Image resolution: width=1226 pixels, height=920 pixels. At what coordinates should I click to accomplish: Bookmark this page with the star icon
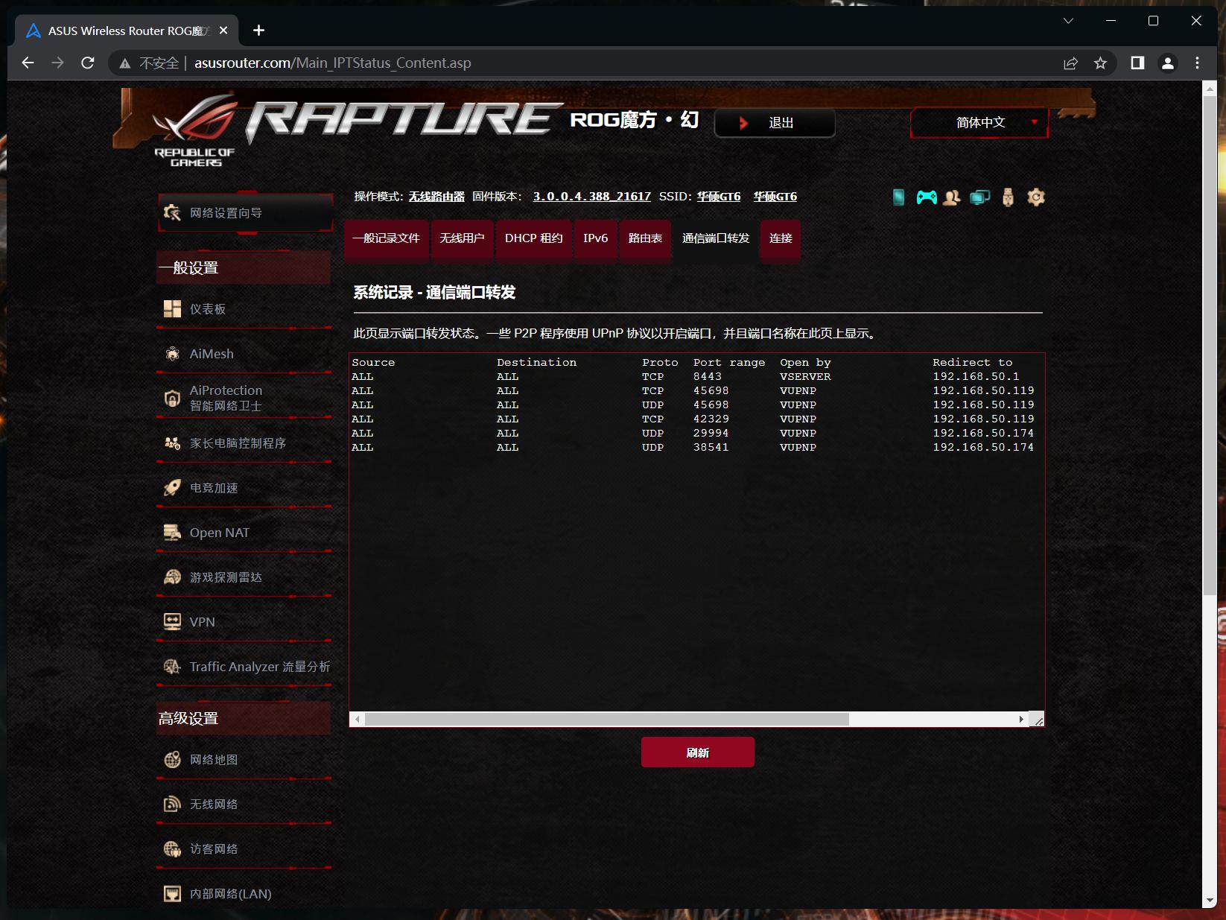tap(1100, 63)
